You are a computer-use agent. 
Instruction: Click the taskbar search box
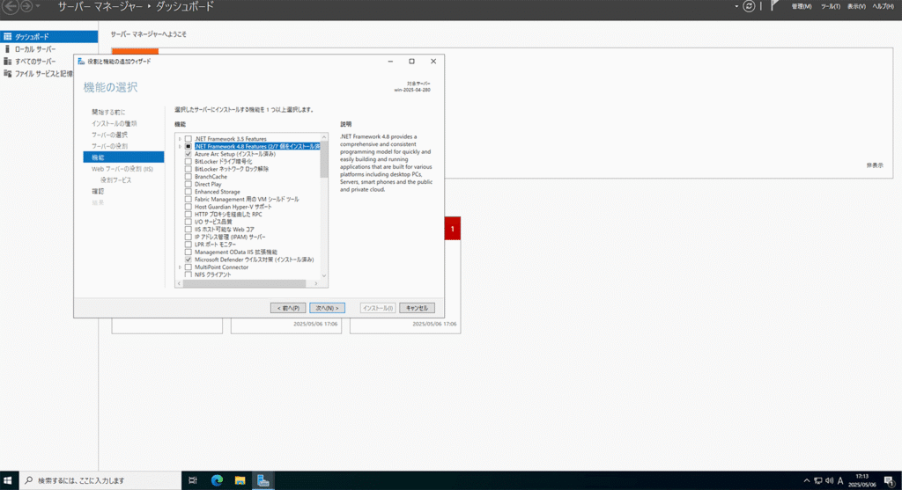(100, 480)
